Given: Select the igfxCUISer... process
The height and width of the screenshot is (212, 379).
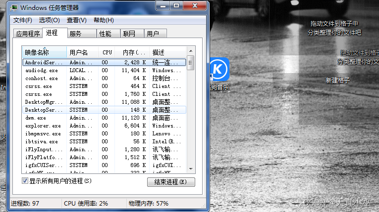Looking at the screenshot, I should point(104,165).
